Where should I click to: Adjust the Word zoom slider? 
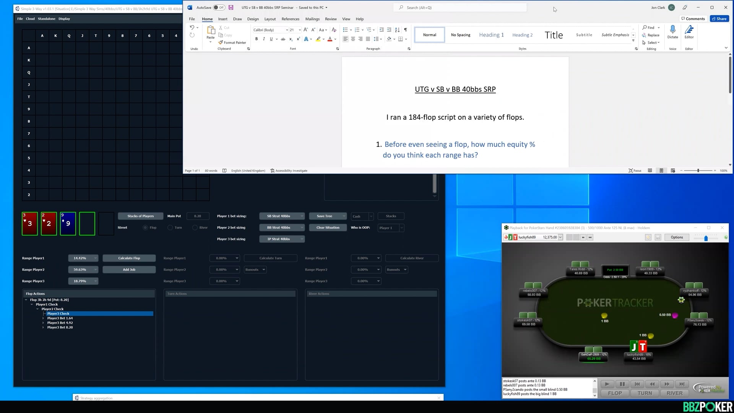[698, 171]
